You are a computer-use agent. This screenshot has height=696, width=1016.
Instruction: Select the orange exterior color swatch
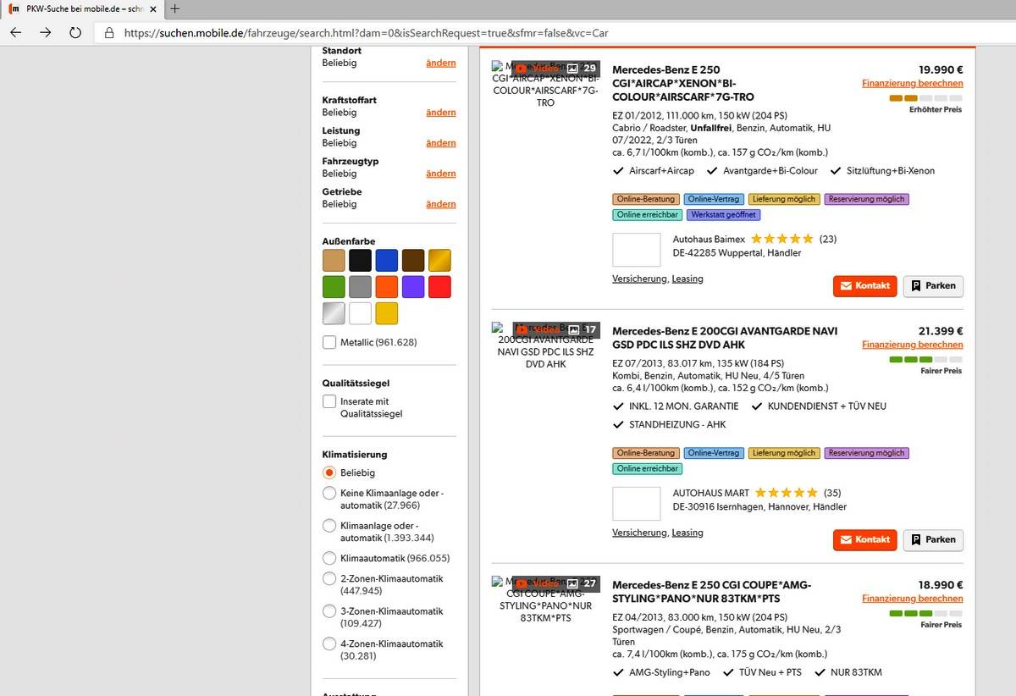pyautogui.click(x=386, y=286)
